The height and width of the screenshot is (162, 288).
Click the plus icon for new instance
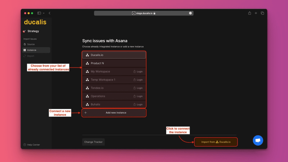point(86,113)
